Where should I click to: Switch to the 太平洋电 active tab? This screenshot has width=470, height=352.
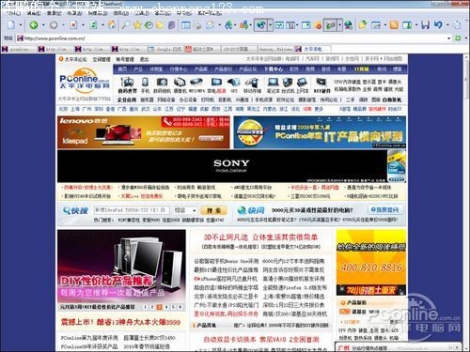[x=313, y=49]
